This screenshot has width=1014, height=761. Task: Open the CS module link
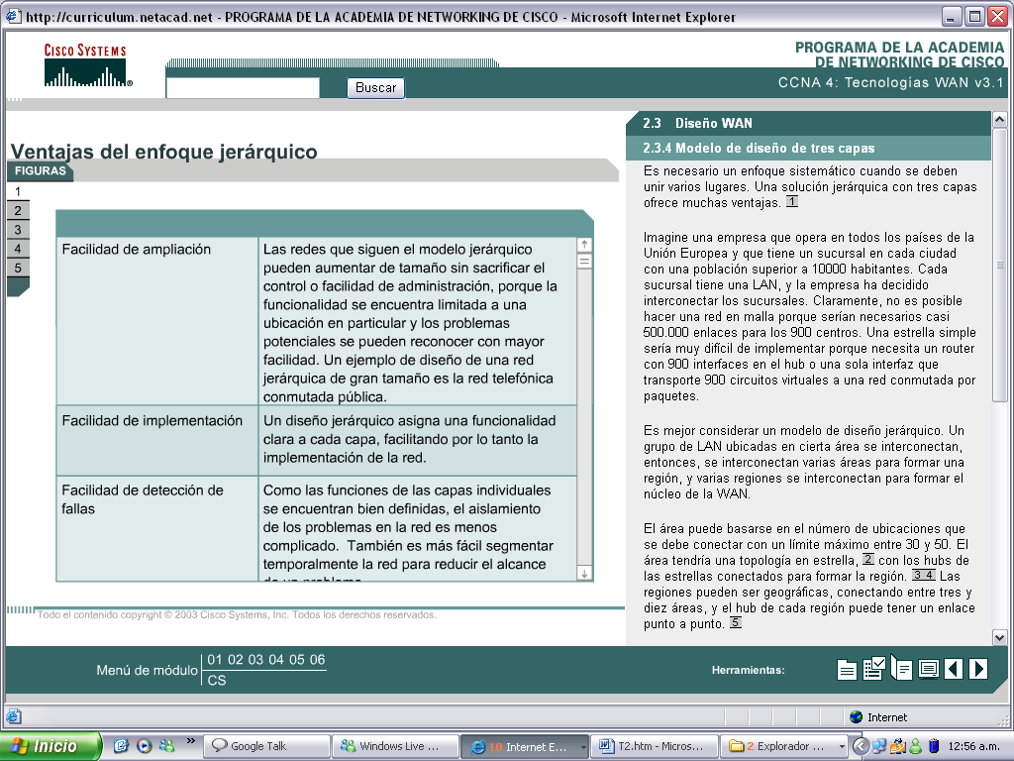[217, 681]
